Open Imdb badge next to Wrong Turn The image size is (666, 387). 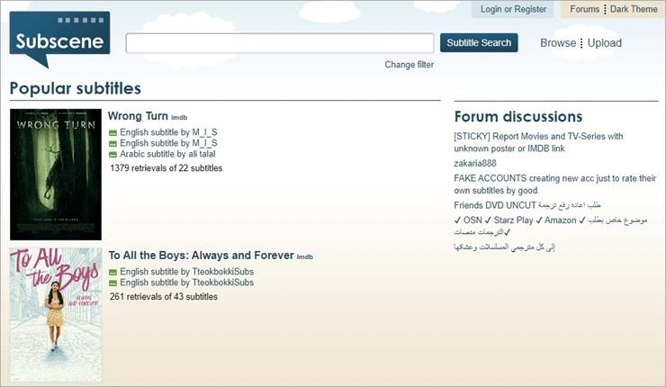[179, 117]
